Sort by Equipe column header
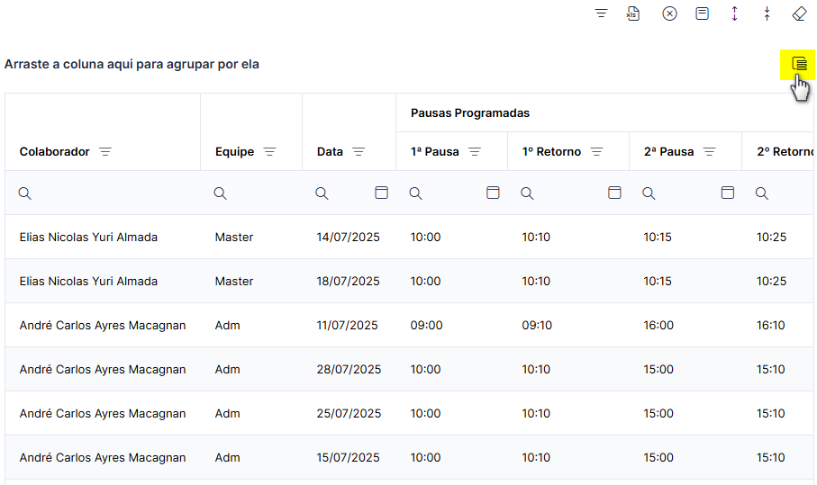This screenshot has height=485, width=817. 234,152
